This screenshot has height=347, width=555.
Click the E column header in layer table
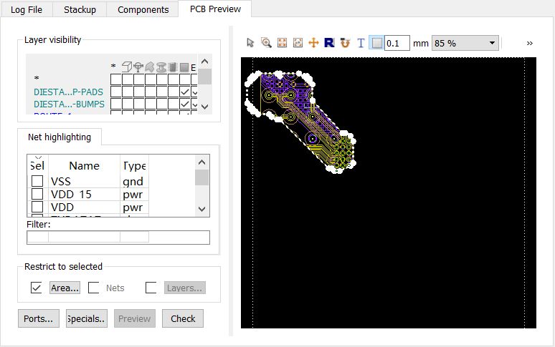point(194,67)
